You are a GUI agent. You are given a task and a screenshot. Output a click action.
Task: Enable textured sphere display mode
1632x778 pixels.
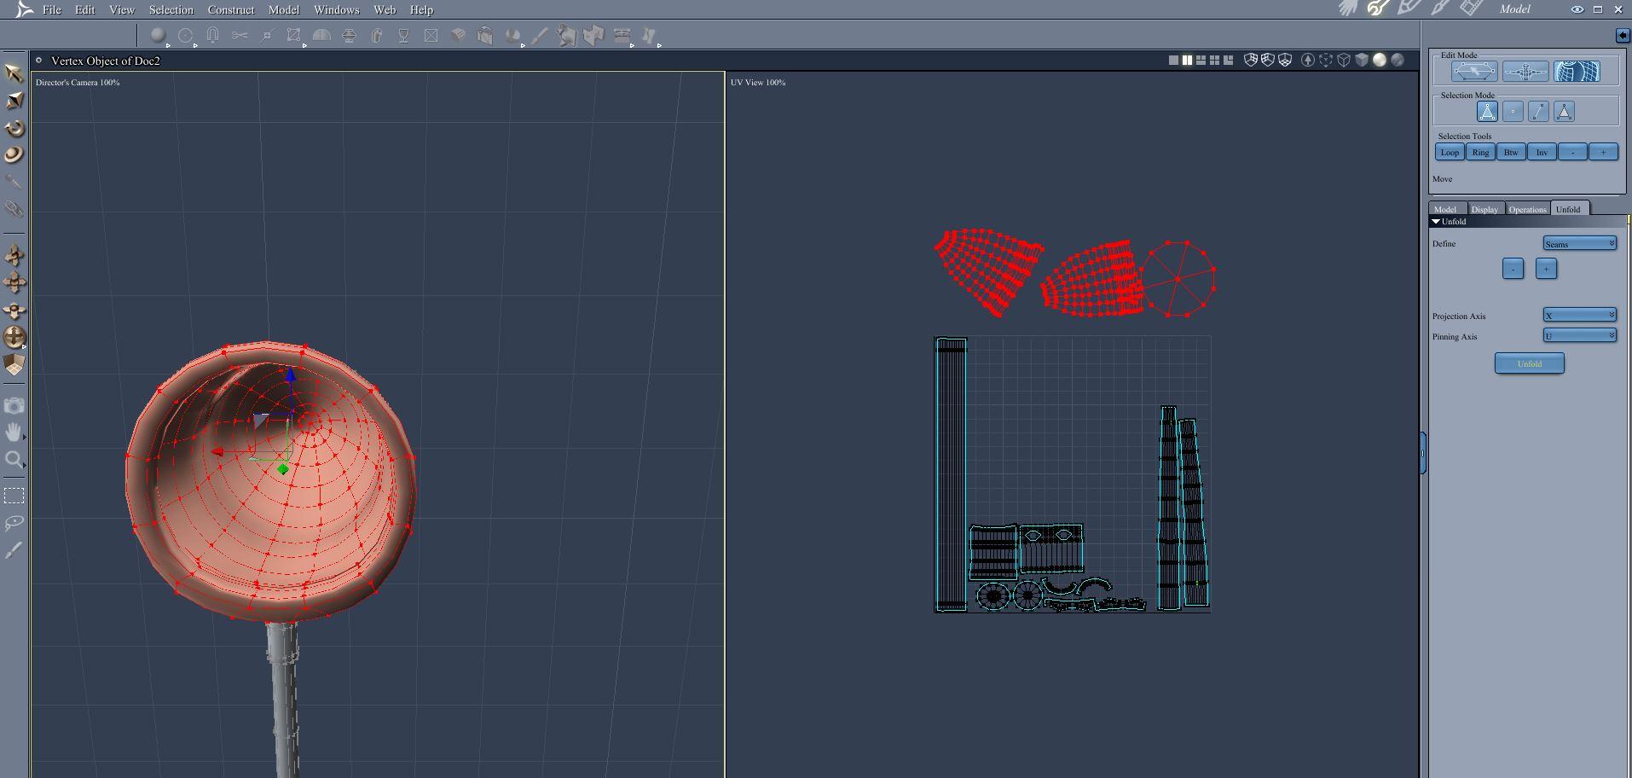click(1398, 60)
